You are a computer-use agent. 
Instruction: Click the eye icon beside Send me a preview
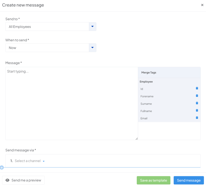coord(7,180)
